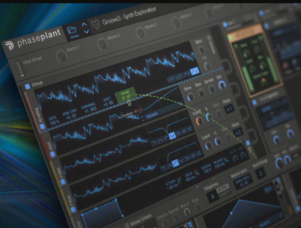This screenshot has width=301, height=228.
Task: Click the Q knob of the Slope x2 filter
Action: 218,141
